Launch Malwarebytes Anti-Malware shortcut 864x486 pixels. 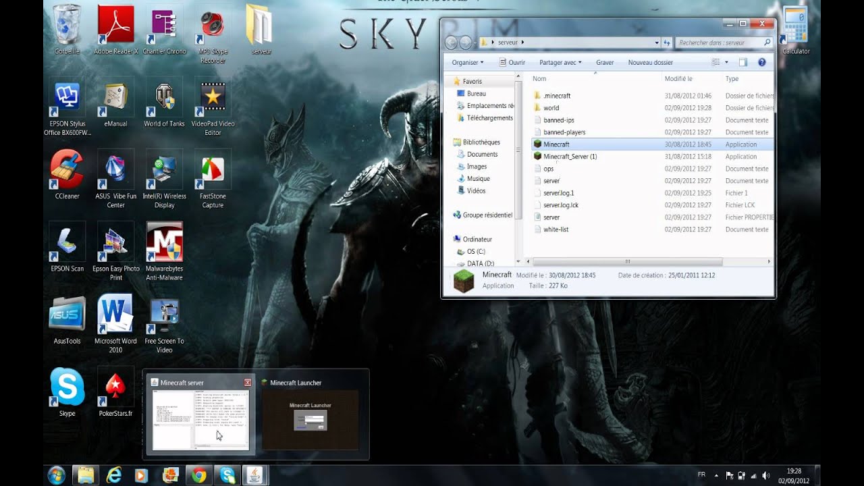point(164,251)
